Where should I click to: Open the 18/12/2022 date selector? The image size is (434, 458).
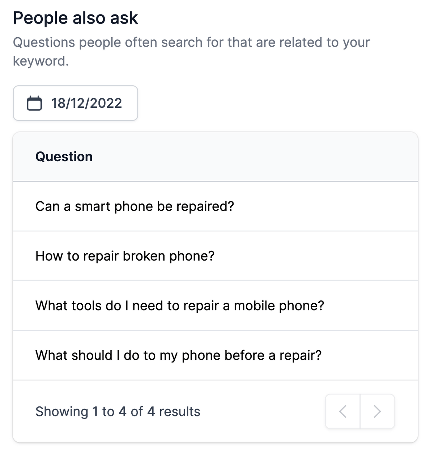click(75, 103)
